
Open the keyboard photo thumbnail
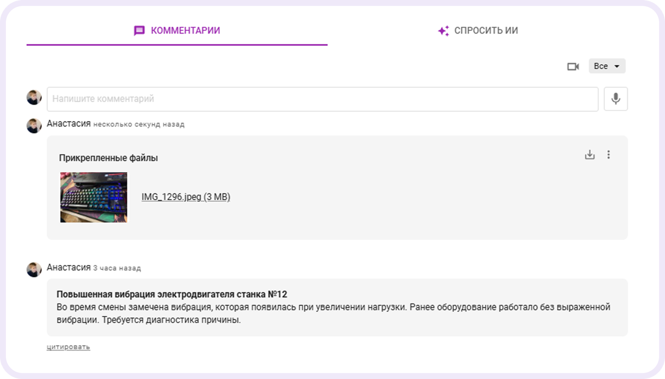tap(93, 197)
